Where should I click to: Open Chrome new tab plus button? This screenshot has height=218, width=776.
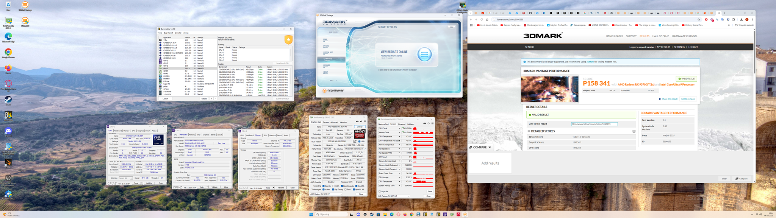(x=724, y=13)
